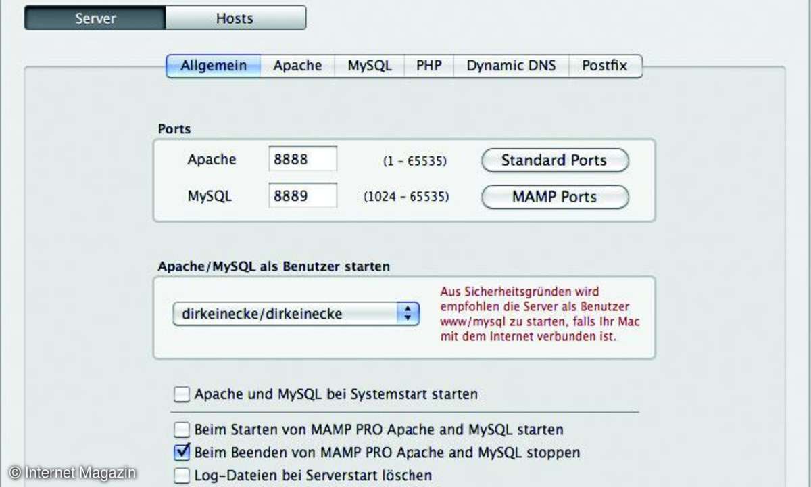
Task: Click the MySQL port range text (1024 - 65535)
Action: 406,198
